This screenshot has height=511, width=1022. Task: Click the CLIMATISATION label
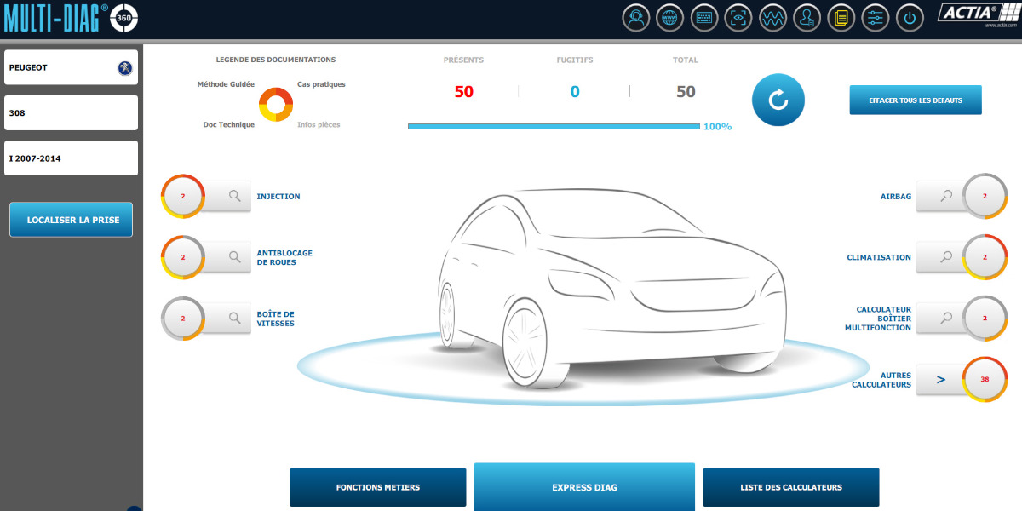879,257
